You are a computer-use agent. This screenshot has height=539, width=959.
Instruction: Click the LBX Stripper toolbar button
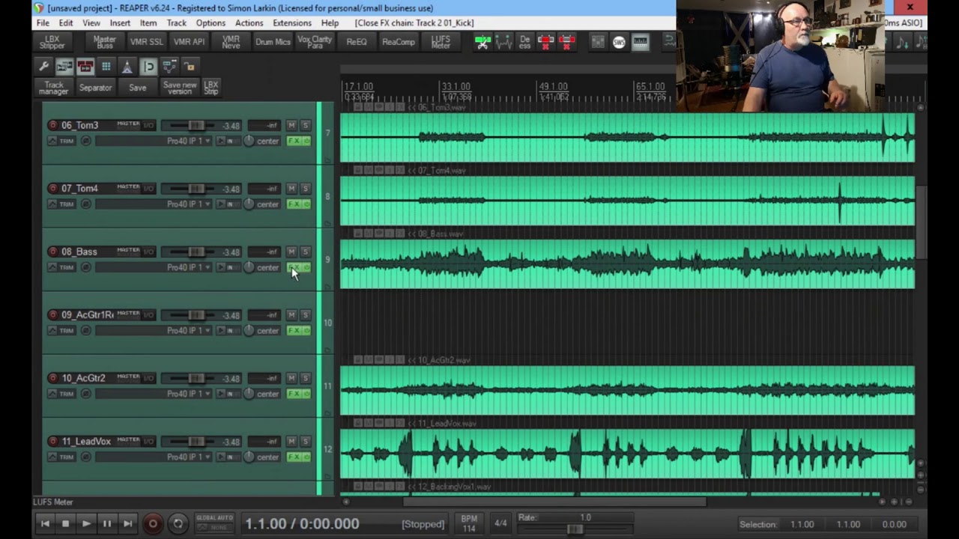coord(52,42)
